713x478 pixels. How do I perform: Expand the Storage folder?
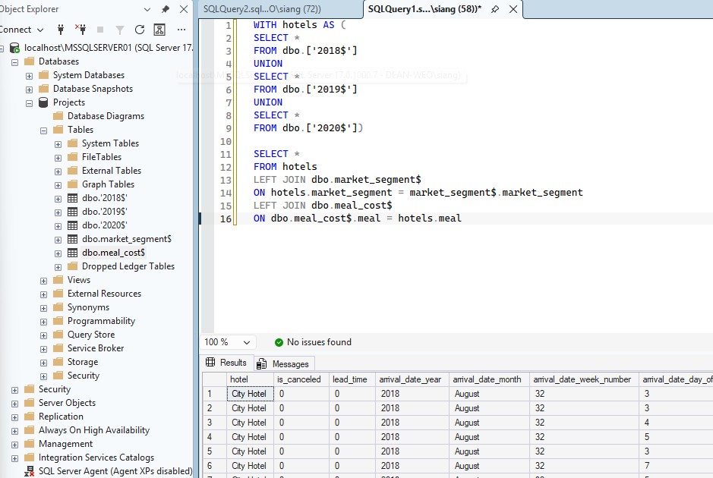pyautogui.click(x=43, y=363)
